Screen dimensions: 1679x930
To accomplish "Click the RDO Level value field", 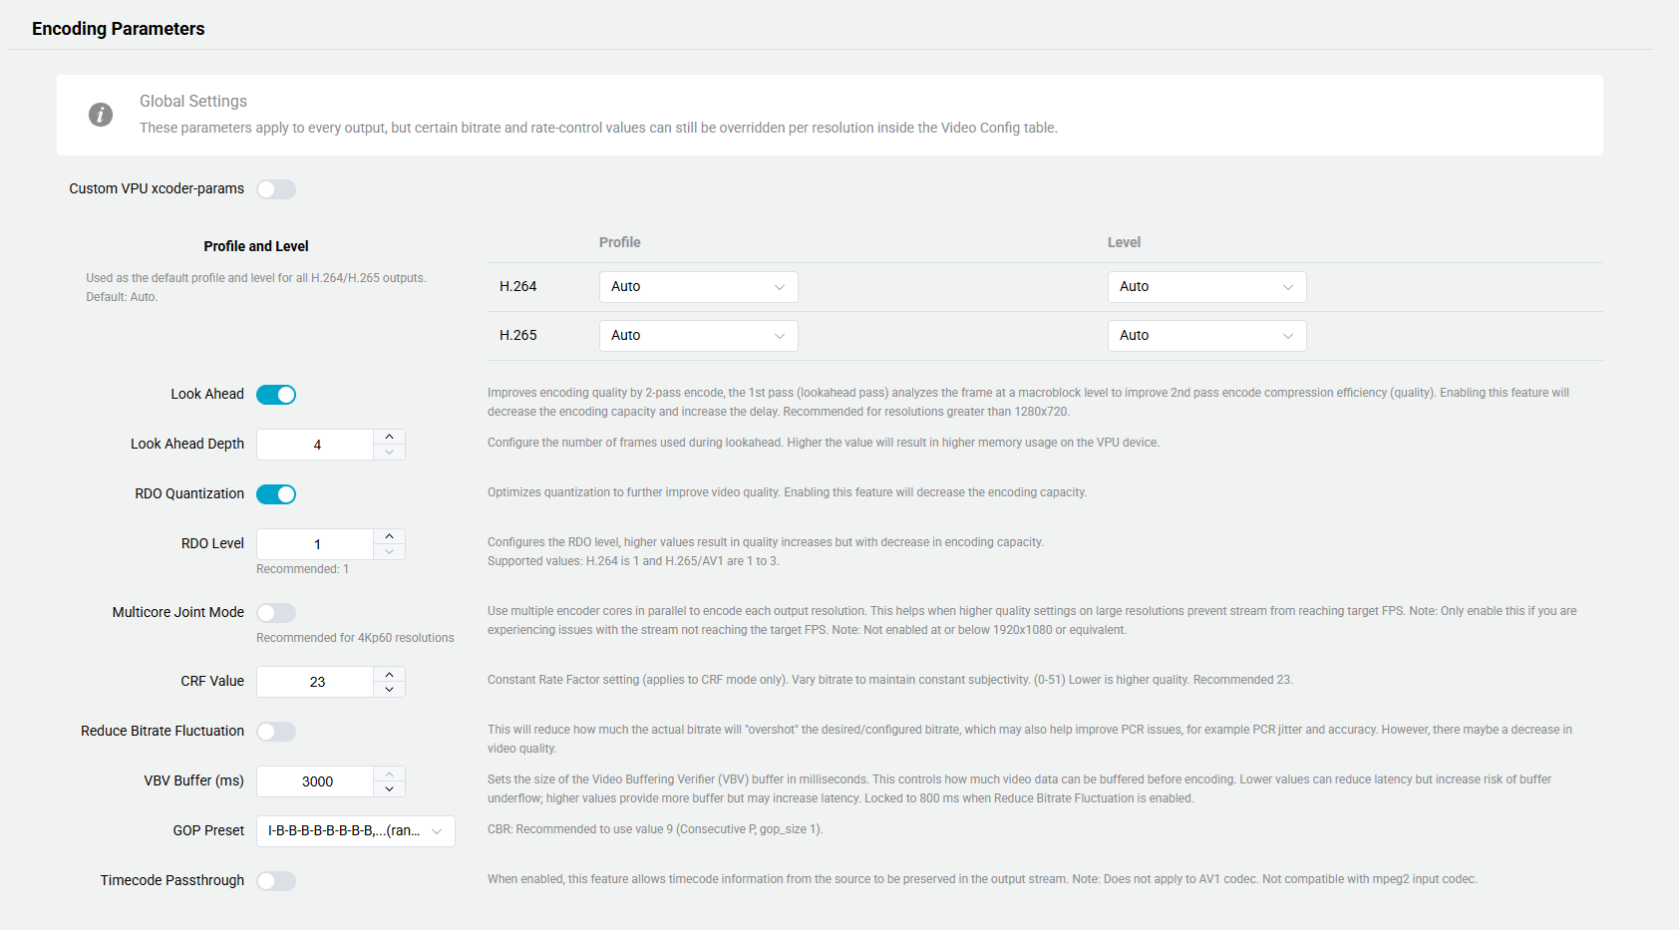I will [x=315, y=544].
